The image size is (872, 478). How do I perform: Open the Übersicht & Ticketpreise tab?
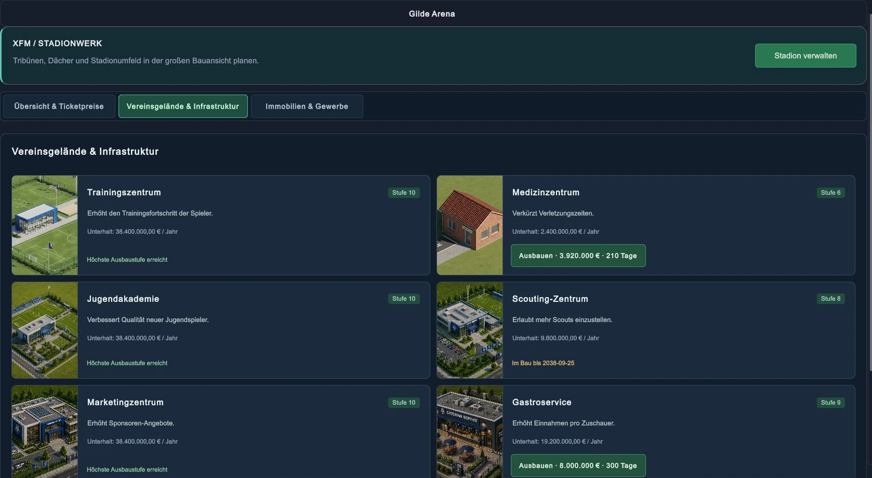click(59, 107)
